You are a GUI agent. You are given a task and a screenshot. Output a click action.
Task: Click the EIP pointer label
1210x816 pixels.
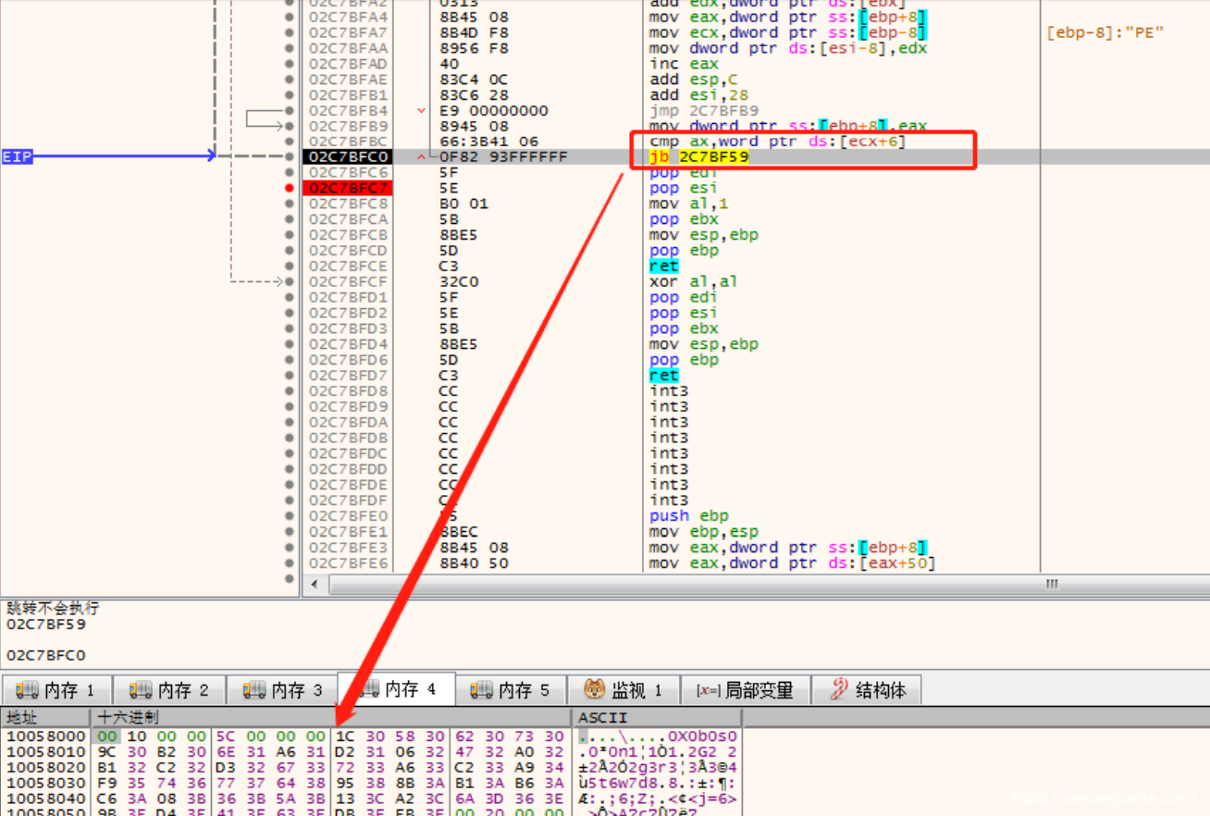[x=18, y=157]
